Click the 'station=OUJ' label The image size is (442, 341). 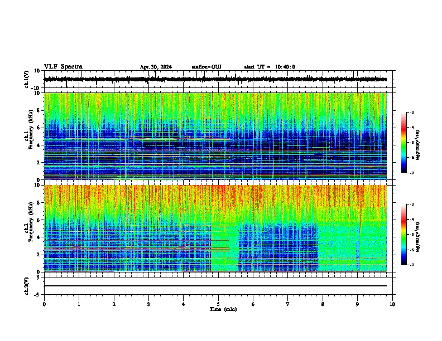pyautogui.click(x=206, y=67)
